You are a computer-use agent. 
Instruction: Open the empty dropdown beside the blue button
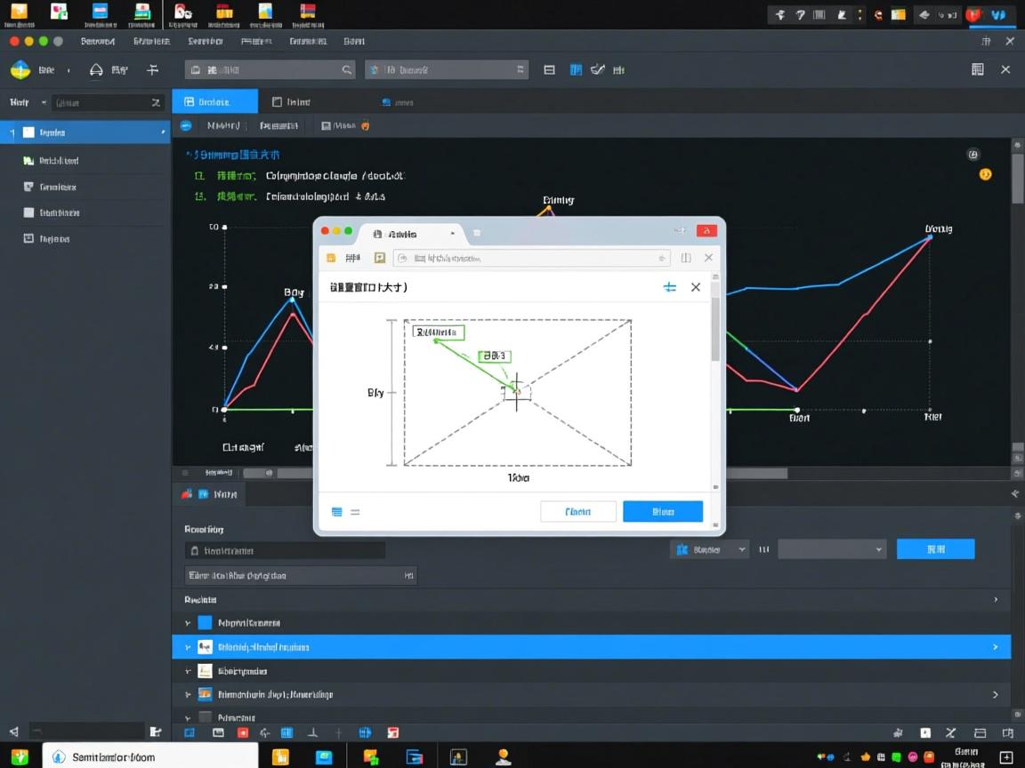(x=832, y=549)
